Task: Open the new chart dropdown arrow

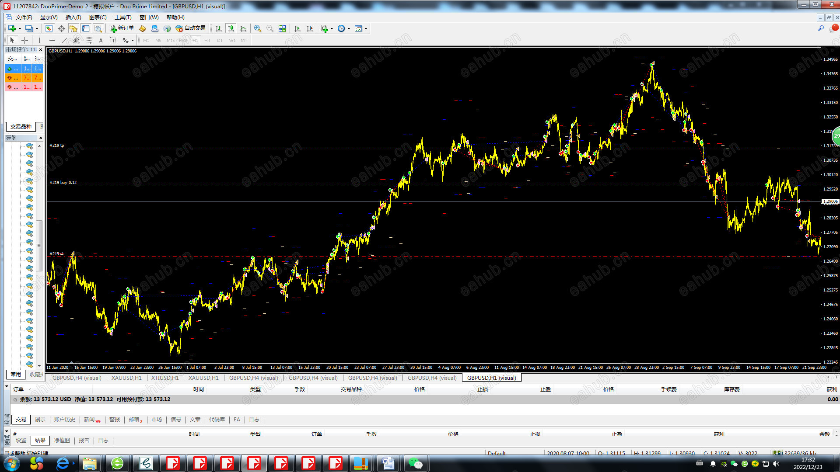Action: pos(20,28)
